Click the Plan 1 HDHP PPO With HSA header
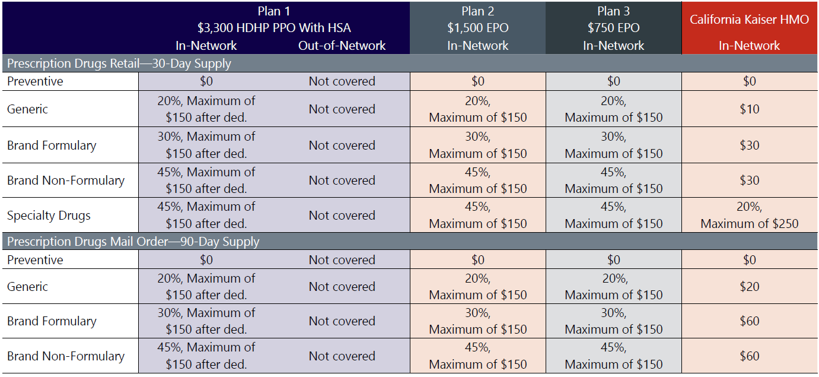 (273, 19)
